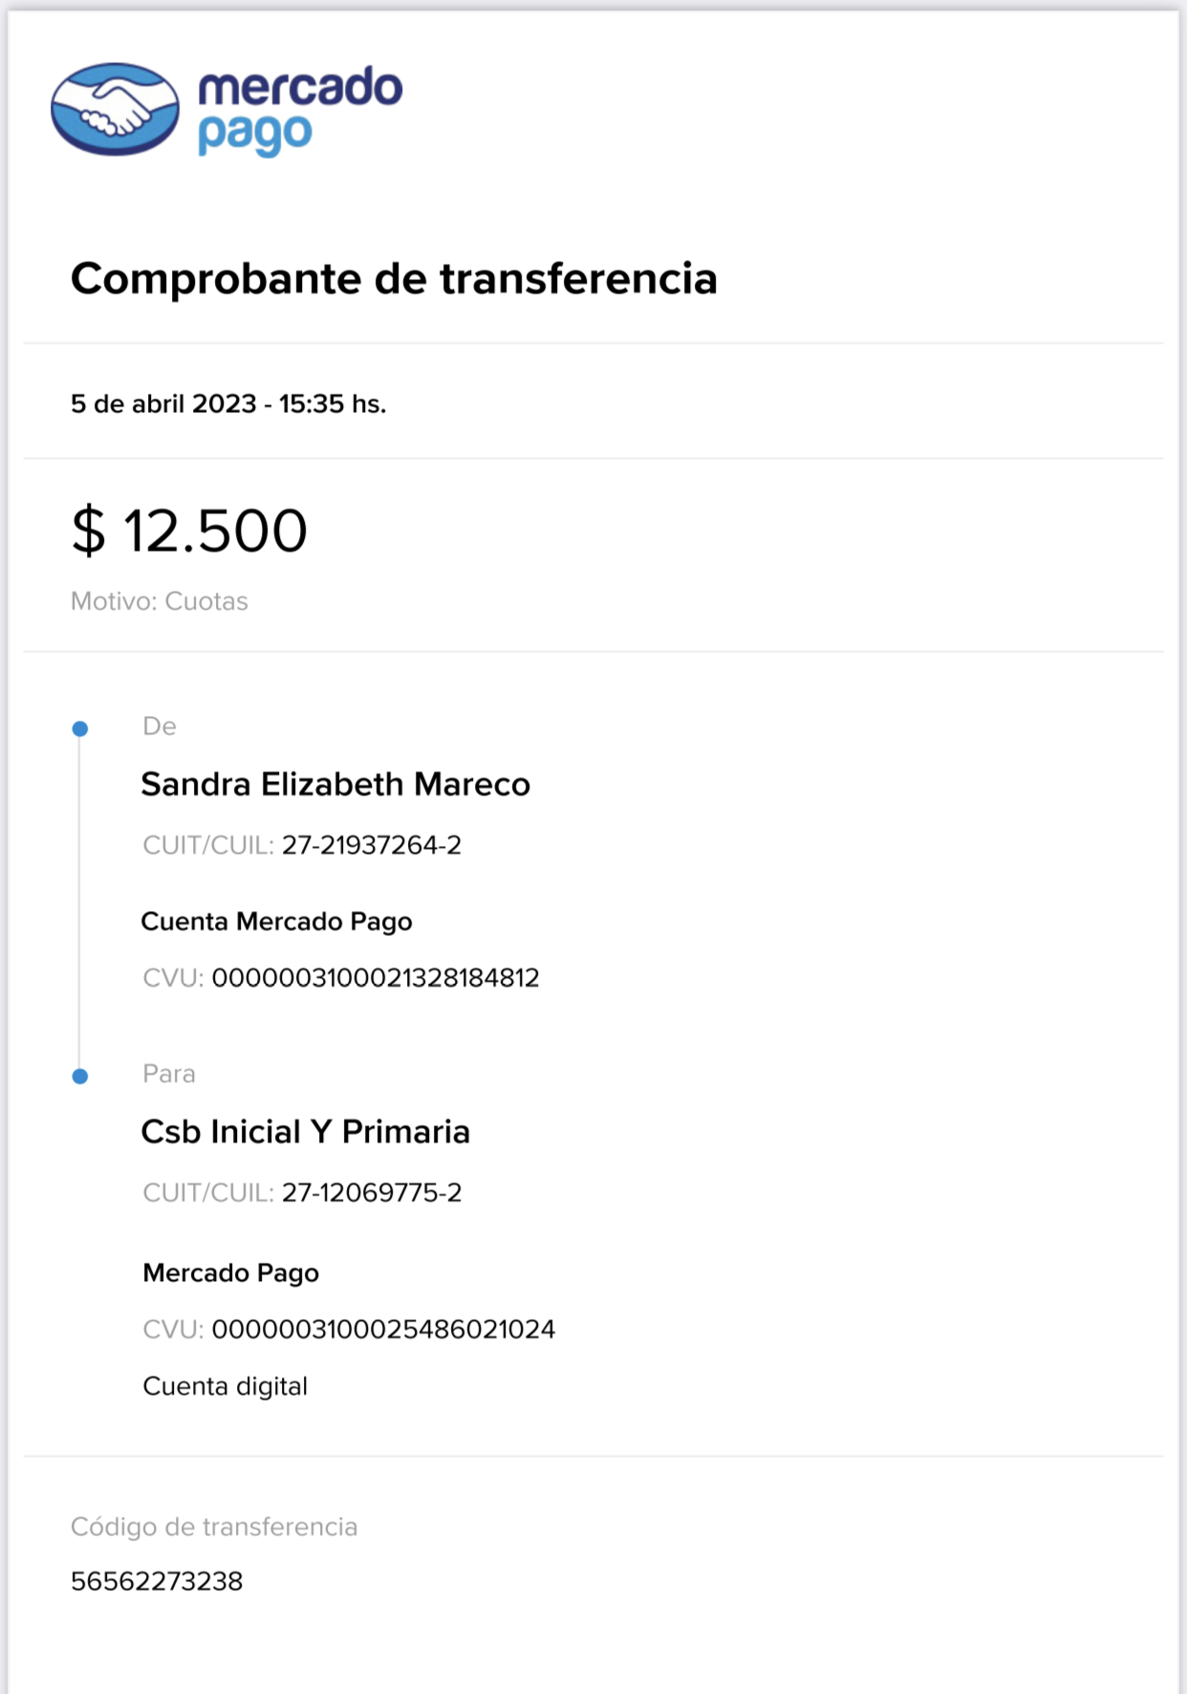Click recipient name Csb Inicial Y Primaria

point(305,1132)
